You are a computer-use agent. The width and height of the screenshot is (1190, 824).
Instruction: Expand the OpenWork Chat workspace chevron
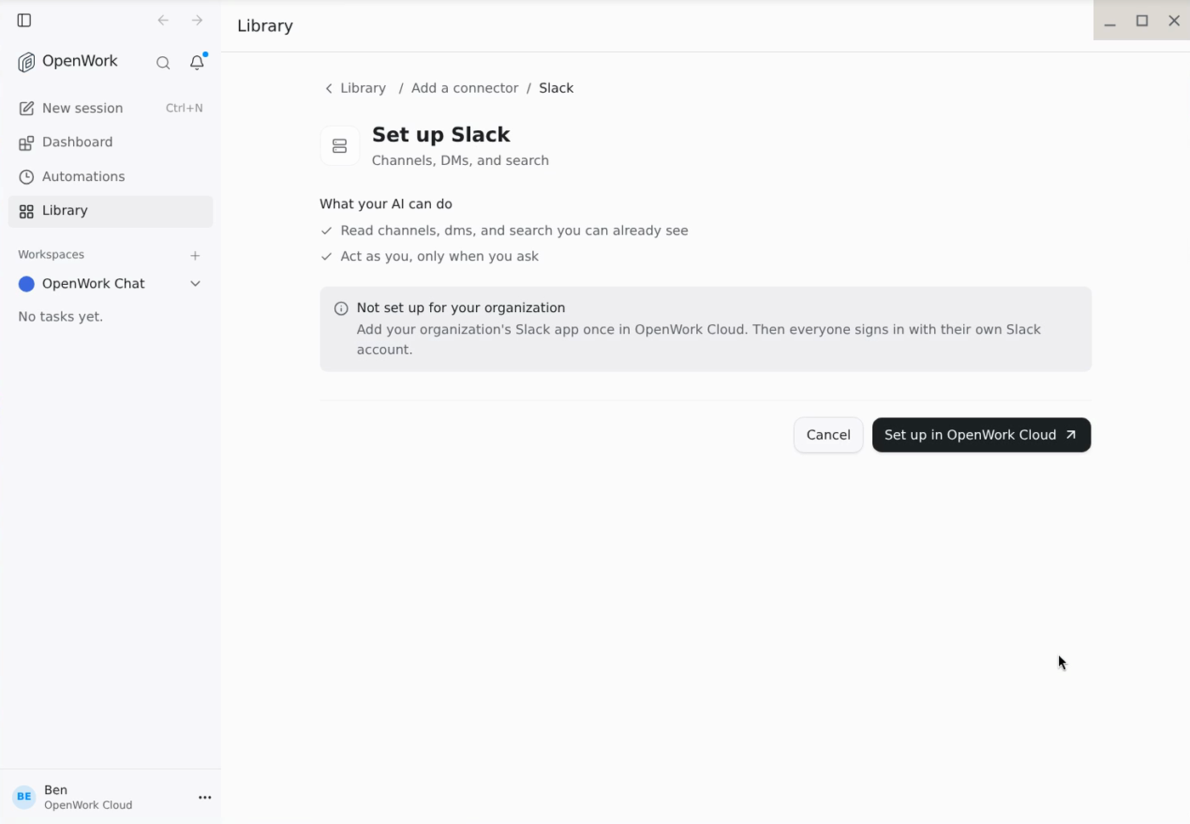(x=195, y=284)
